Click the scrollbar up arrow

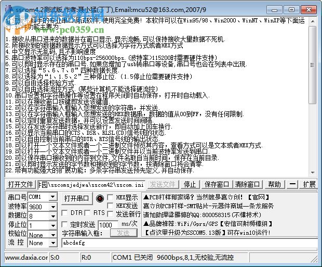click(x=313, y=21)
